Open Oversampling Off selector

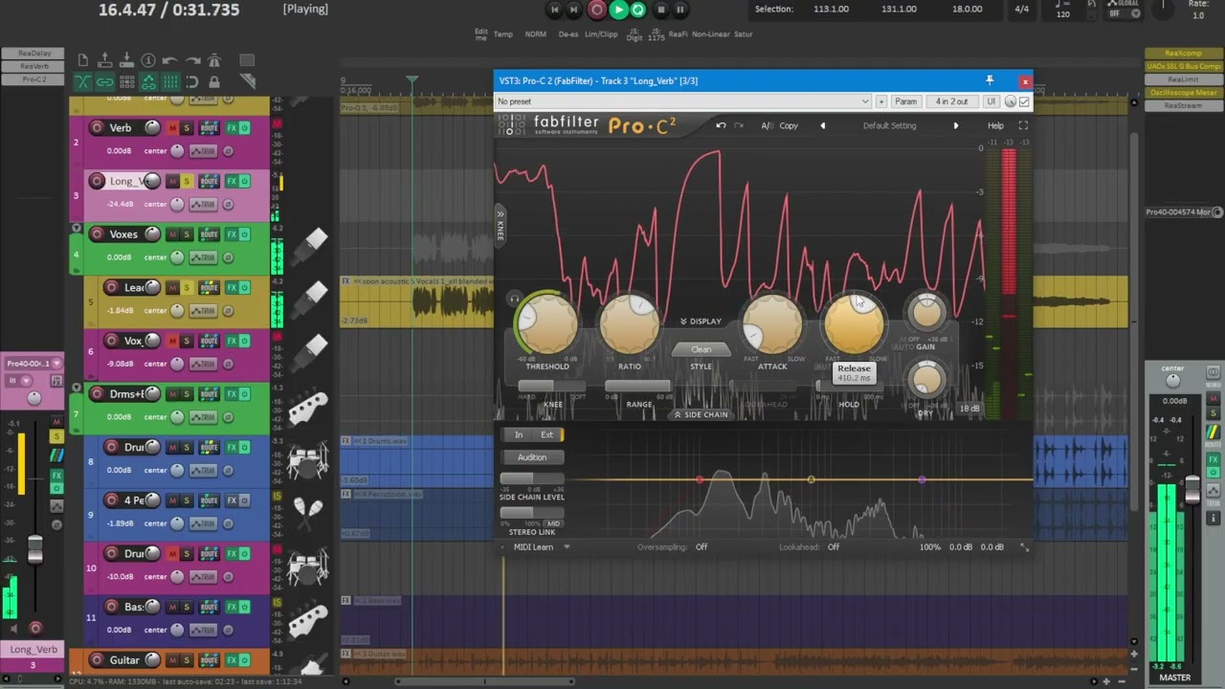[x=702, y=547]
